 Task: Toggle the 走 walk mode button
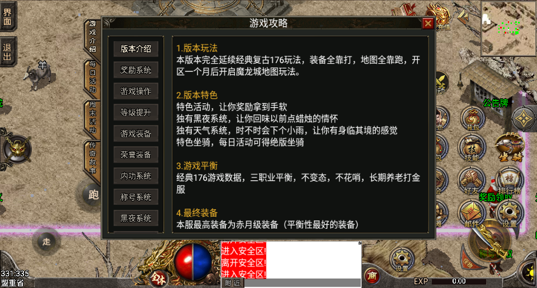46,242
